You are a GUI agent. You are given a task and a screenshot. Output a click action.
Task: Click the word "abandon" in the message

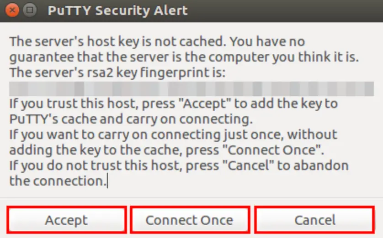pos(321,166)
